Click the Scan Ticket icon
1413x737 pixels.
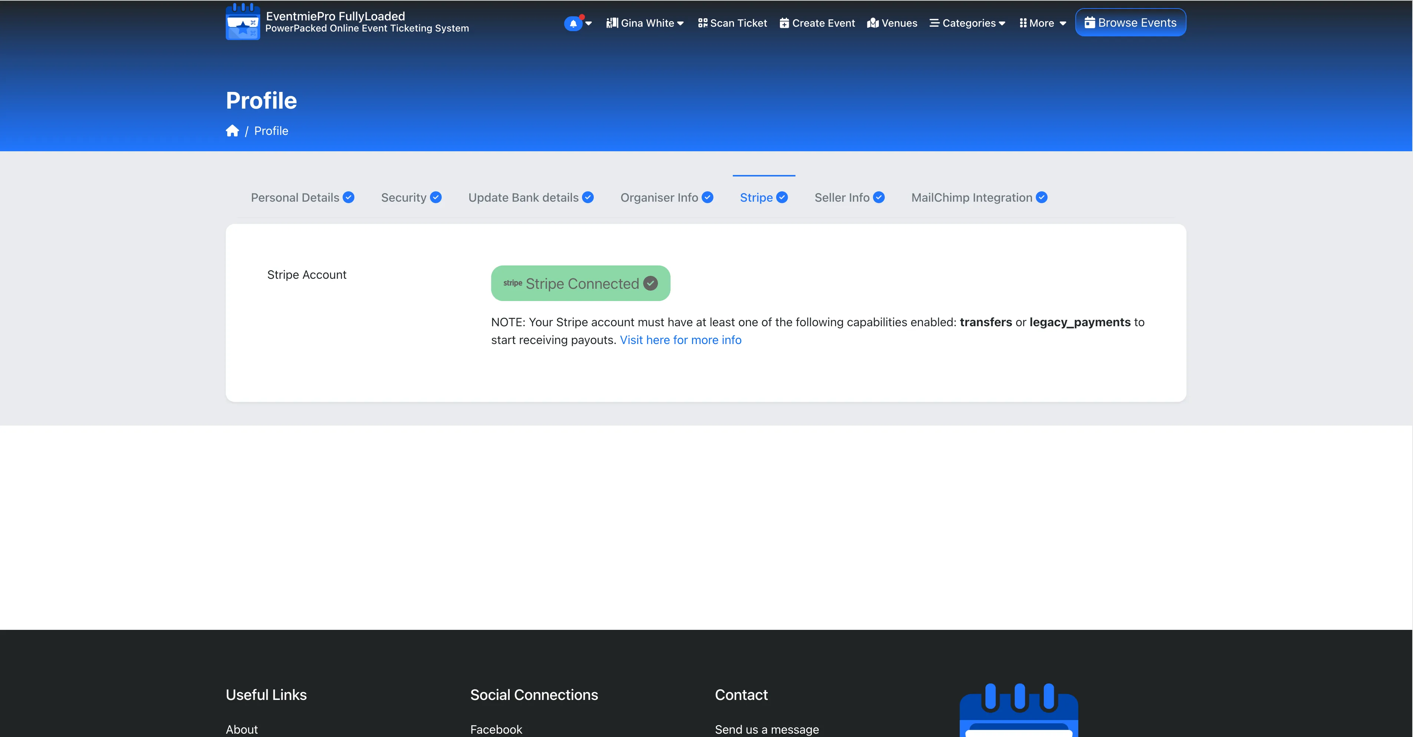click(703, 23)
